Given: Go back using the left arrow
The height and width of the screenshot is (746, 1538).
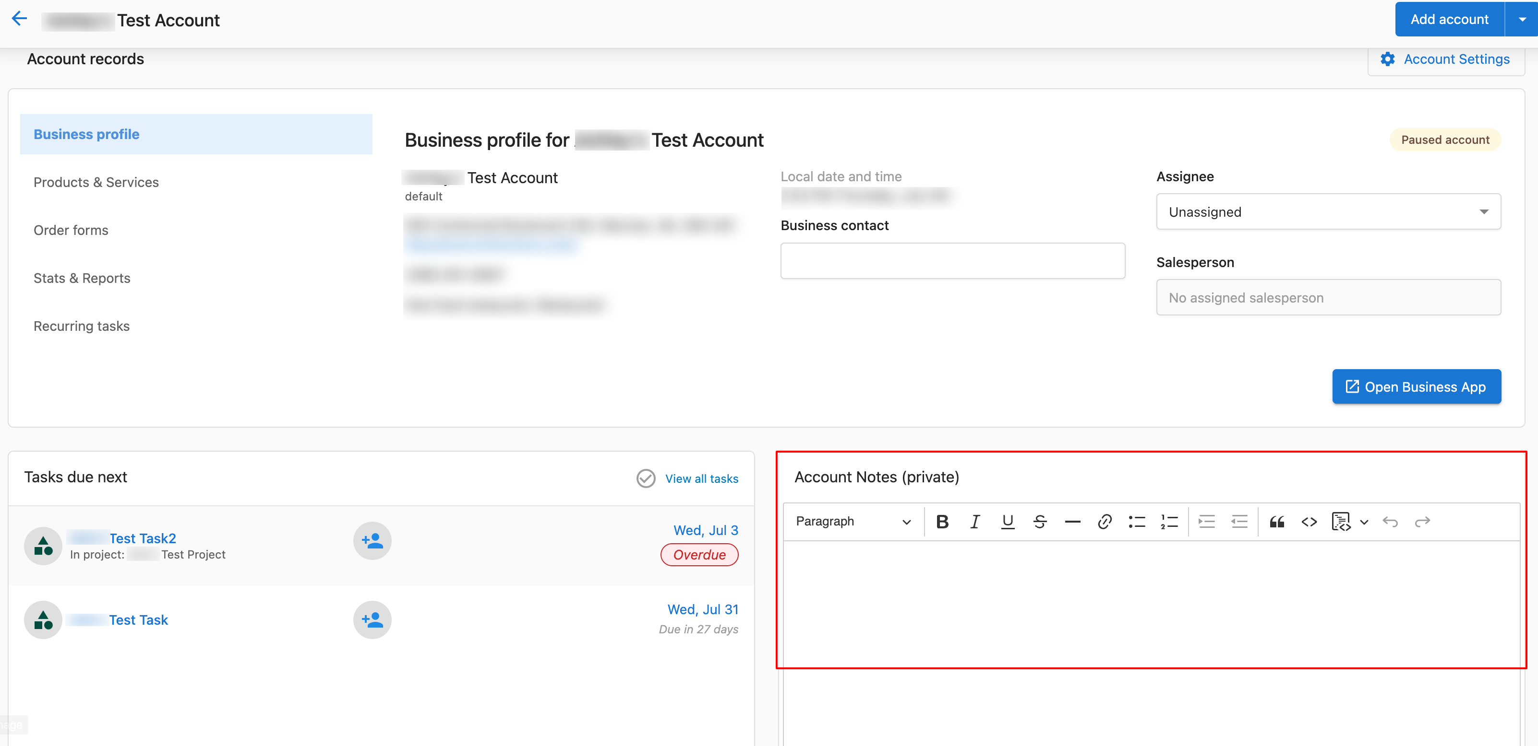Looking at the screenshot, I should tap(19, 19).
